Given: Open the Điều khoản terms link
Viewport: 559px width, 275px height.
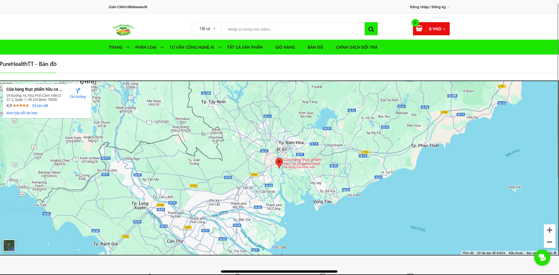Looking at the screenshot, I should click(x=516, y=253).
